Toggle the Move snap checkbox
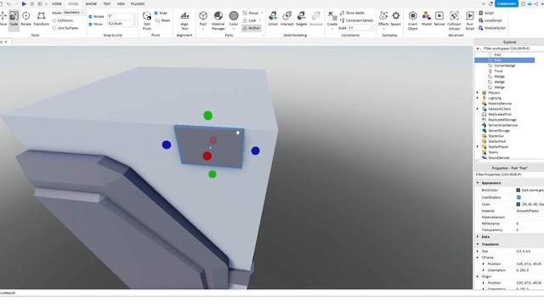 point(91,24)
